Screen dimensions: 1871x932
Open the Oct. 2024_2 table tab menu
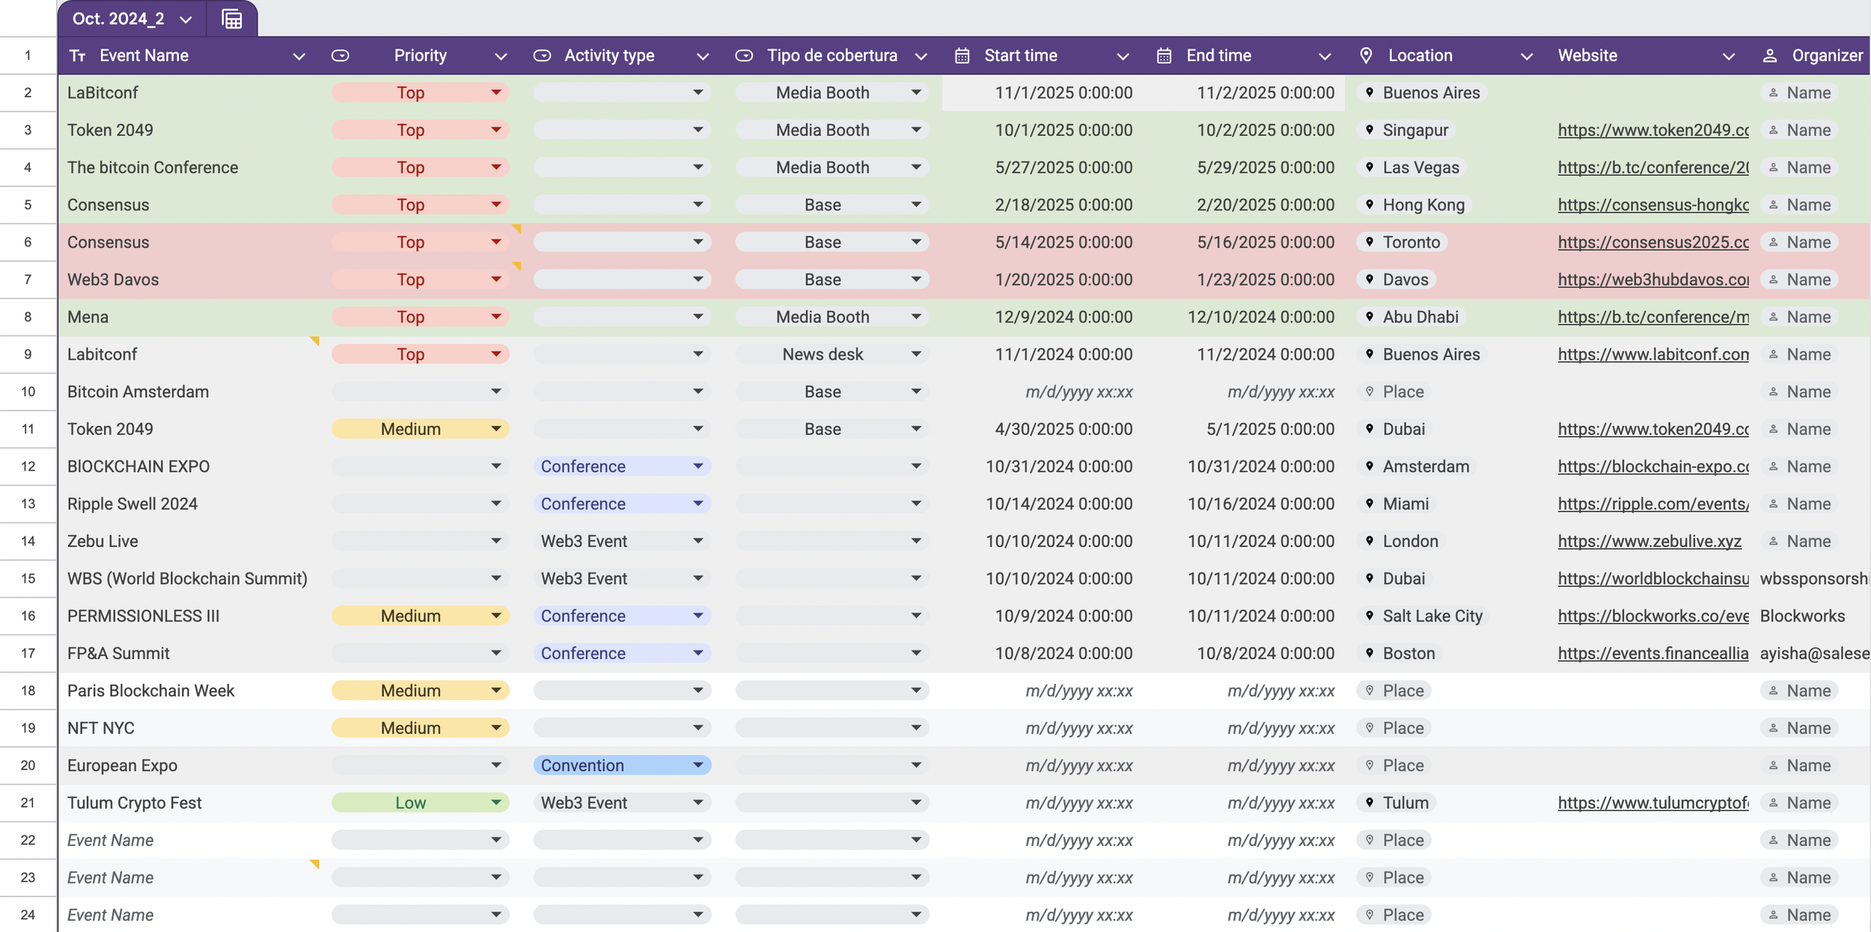(186, 20)
